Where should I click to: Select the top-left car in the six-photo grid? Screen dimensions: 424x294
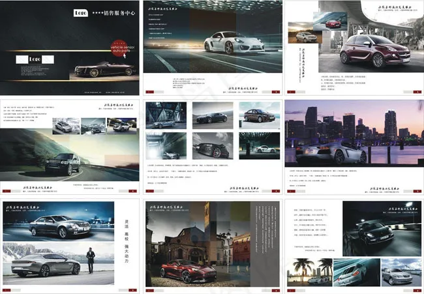tap(166, 115)
